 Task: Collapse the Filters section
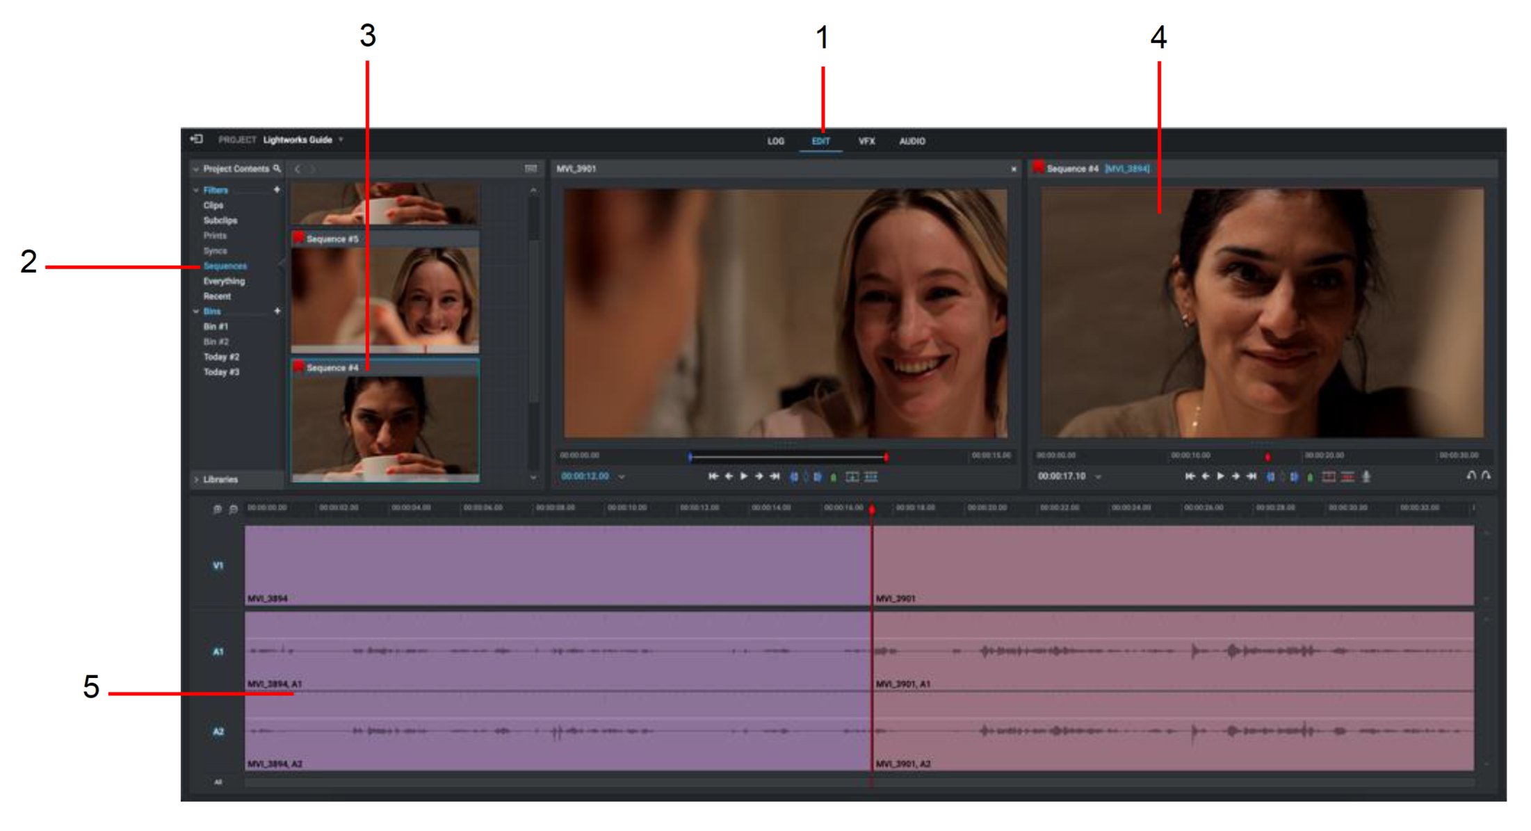coord(197,189)
